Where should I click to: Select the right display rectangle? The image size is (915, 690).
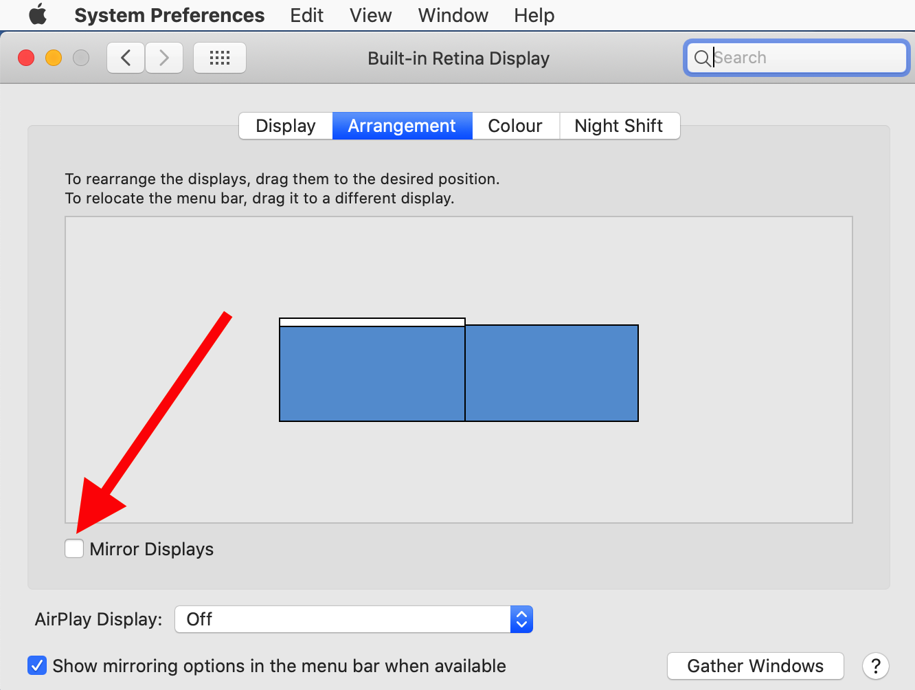[x=552, y=373]
